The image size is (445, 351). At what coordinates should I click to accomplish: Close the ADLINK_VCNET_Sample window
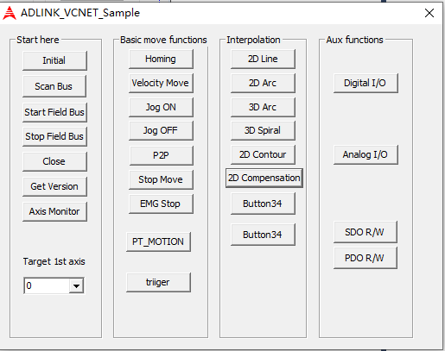pos(429,13)
